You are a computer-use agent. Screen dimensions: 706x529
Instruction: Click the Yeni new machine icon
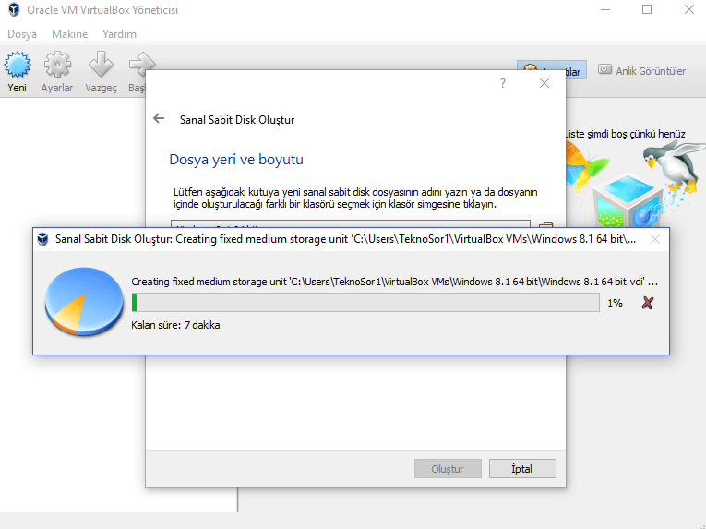18,65
